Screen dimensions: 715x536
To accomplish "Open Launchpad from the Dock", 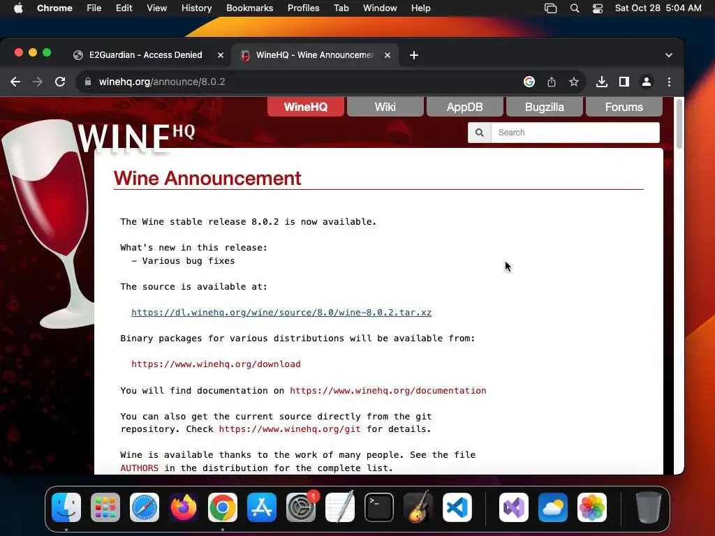I will pos(105,507).
